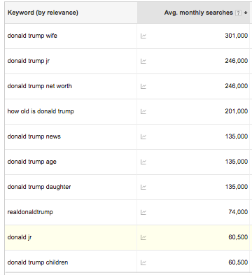
Task: Click the 301,000 searches value
Action: point(237,36)
